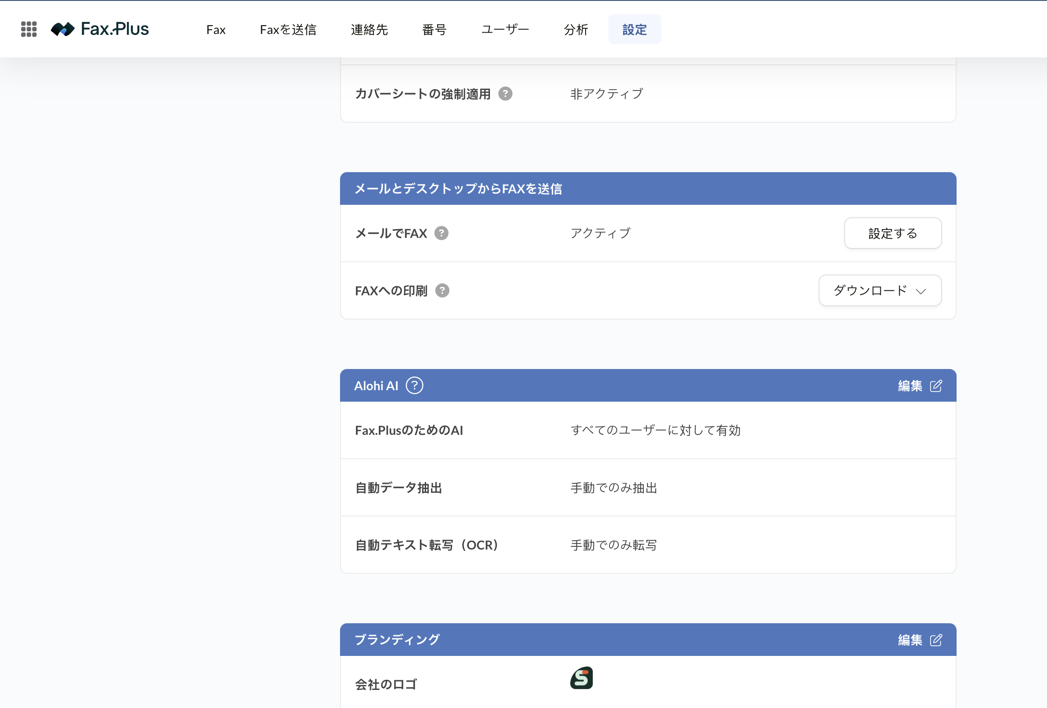Click the ブランディング section title
This screenshot has height=708, width=1047.
point(397,640)
